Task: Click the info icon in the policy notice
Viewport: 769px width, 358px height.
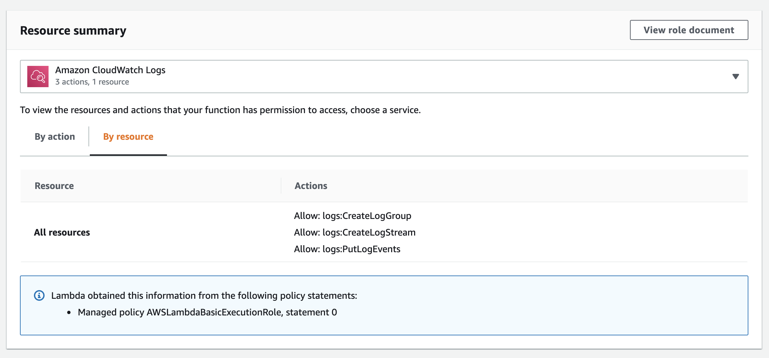Action: point(39,295)
